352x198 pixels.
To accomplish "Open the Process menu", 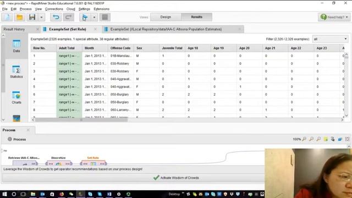I will [x=26, y=9].
